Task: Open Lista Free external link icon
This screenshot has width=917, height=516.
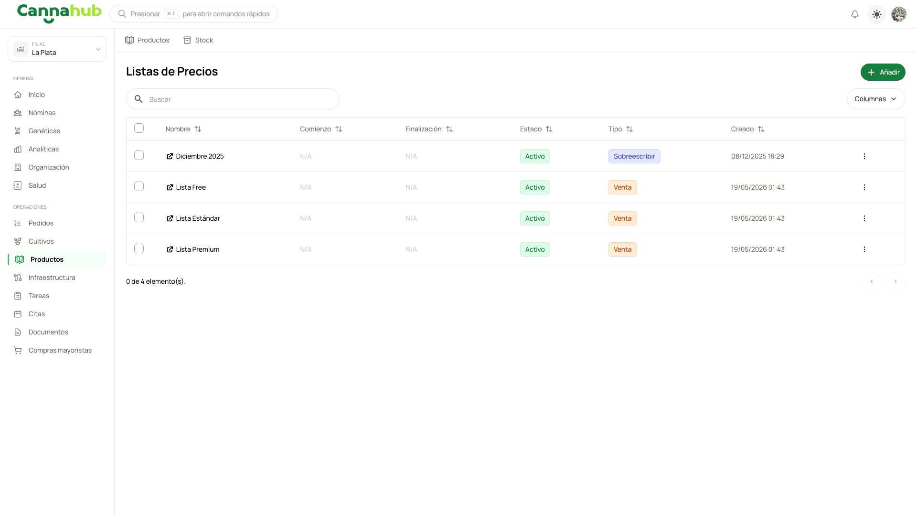Action: 170,187
